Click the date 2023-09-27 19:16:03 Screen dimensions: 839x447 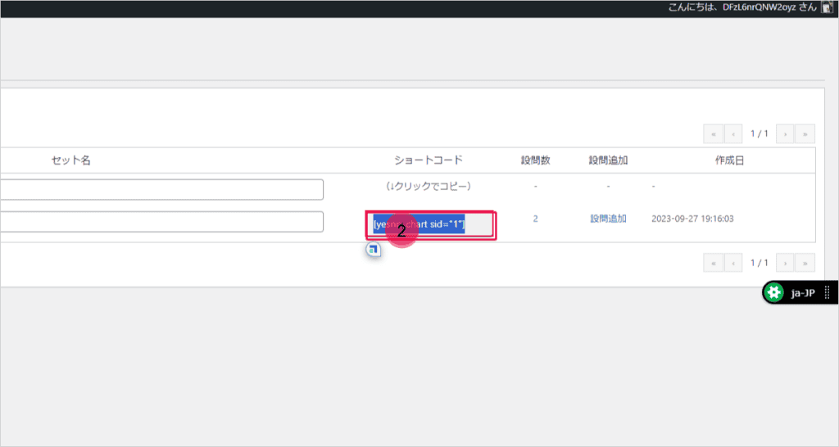[x=692, y=219]
